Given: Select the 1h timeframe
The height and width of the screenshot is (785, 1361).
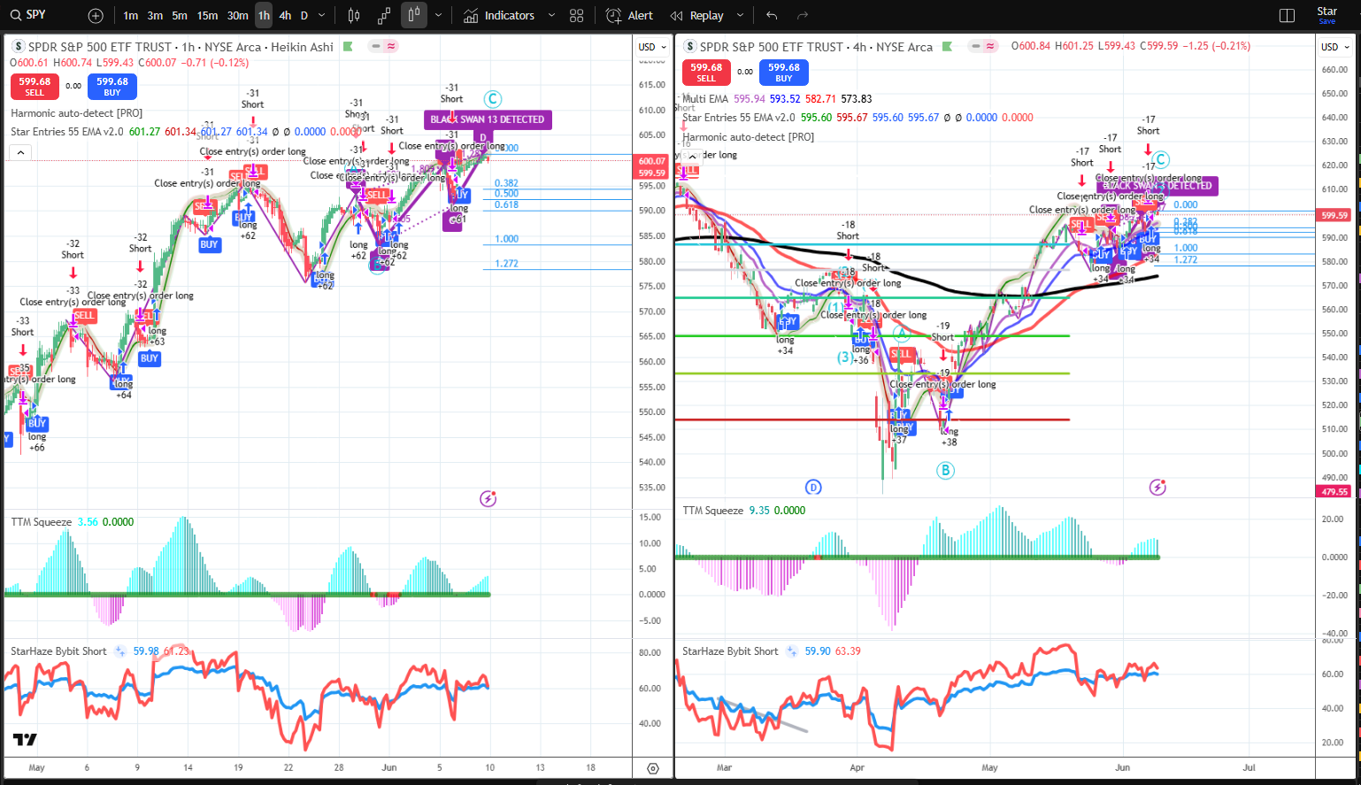Looking at the screenshot, I should (264, 16).
